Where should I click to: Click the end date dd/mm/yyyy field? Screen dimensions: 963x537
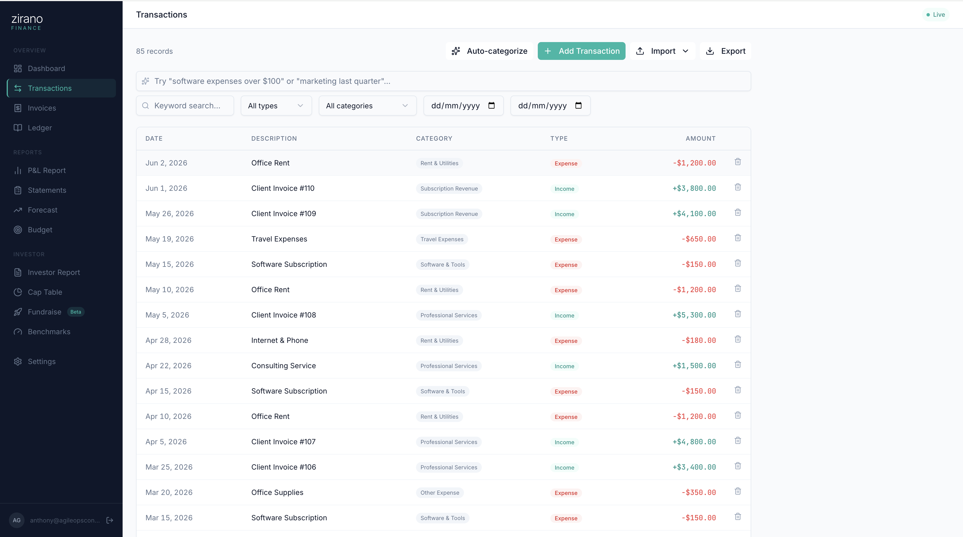point(550,106)
